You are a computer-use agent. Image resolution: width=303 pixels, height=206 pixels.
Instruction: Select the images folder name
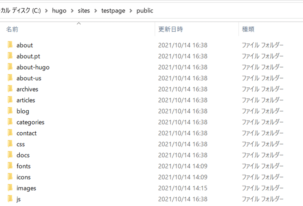[26, 188]
